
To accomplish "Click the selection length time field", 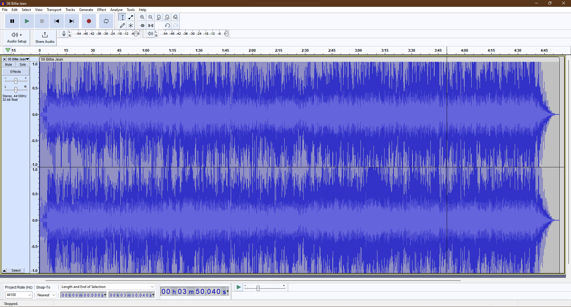I will coord(82,295).
